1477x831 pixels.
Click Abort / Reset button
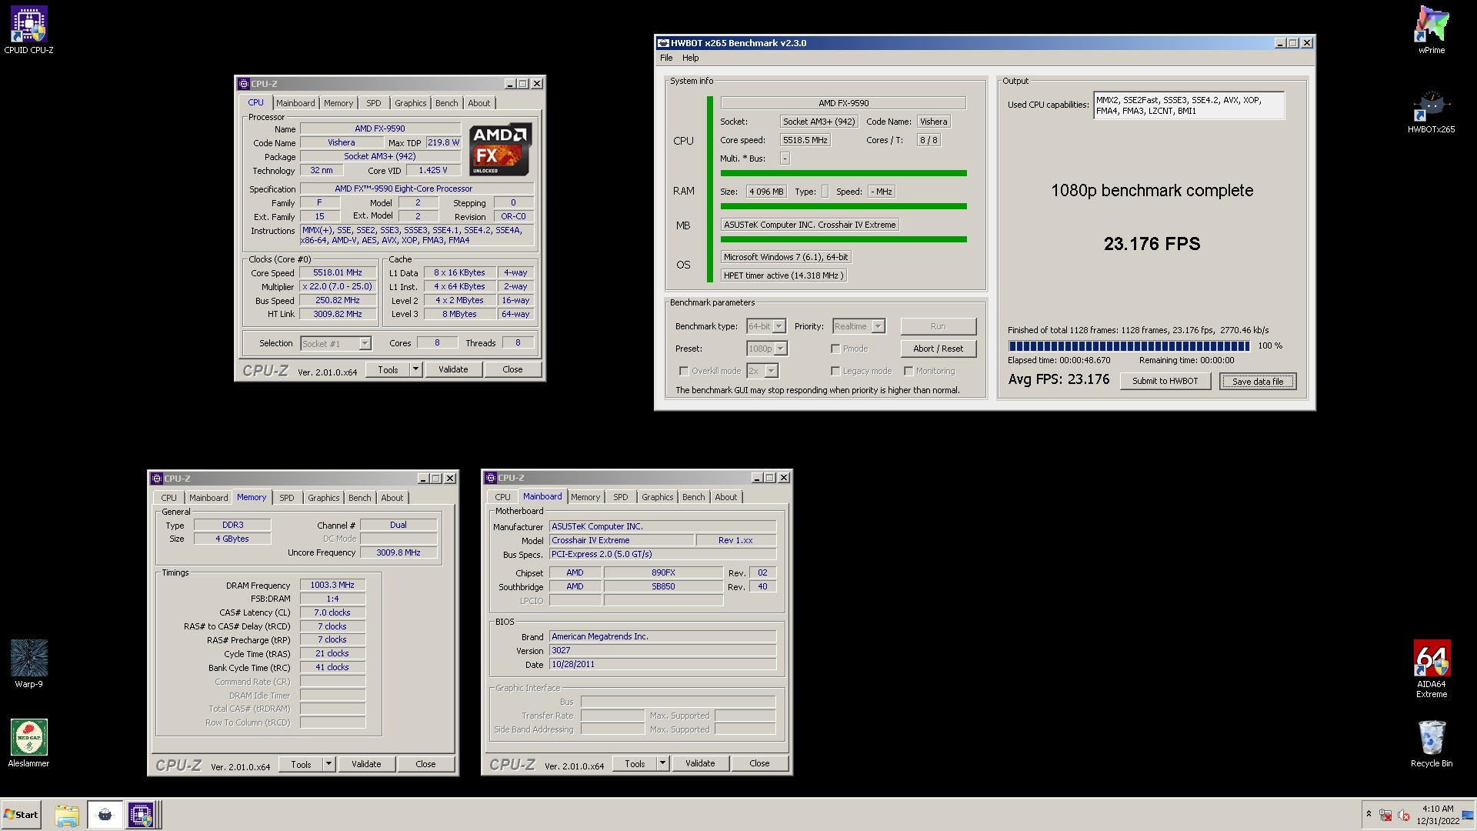coord(938,349)
